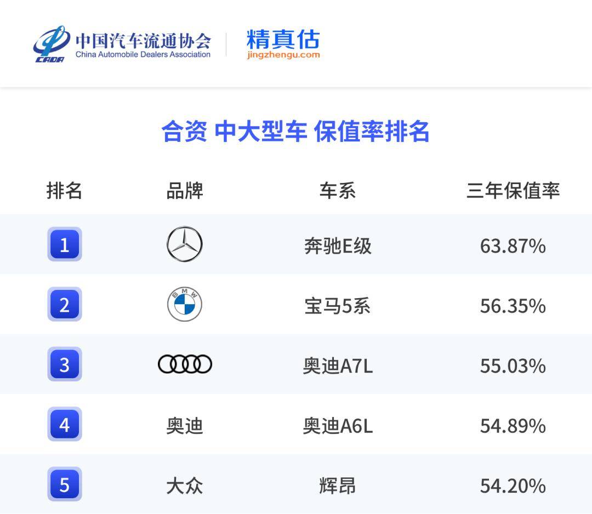Viewport: 592px width, 514px height.
Task: Click the 品牌 column header
Action: (x=185, y=191)
